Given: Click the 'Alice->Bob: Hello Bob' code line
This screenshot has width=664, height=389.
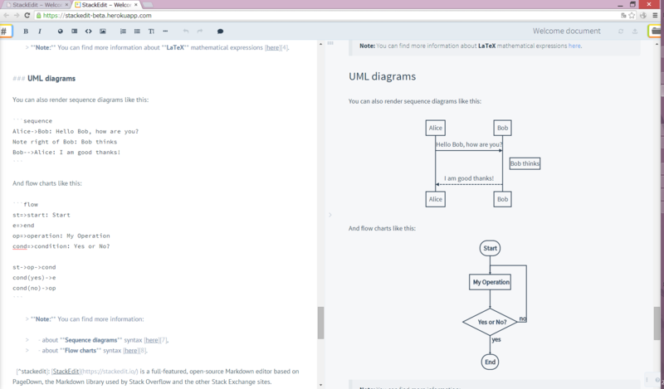Looking at the screenshot, I should 76,131.
